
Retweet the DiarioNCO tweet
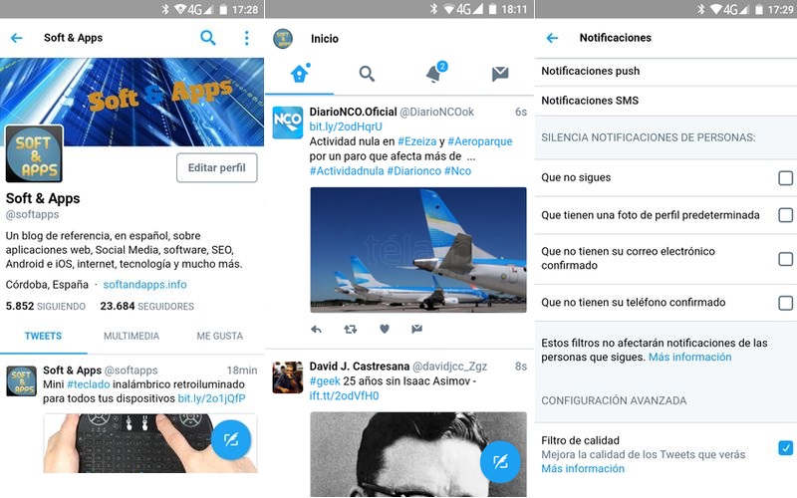(x=351, y=330)
